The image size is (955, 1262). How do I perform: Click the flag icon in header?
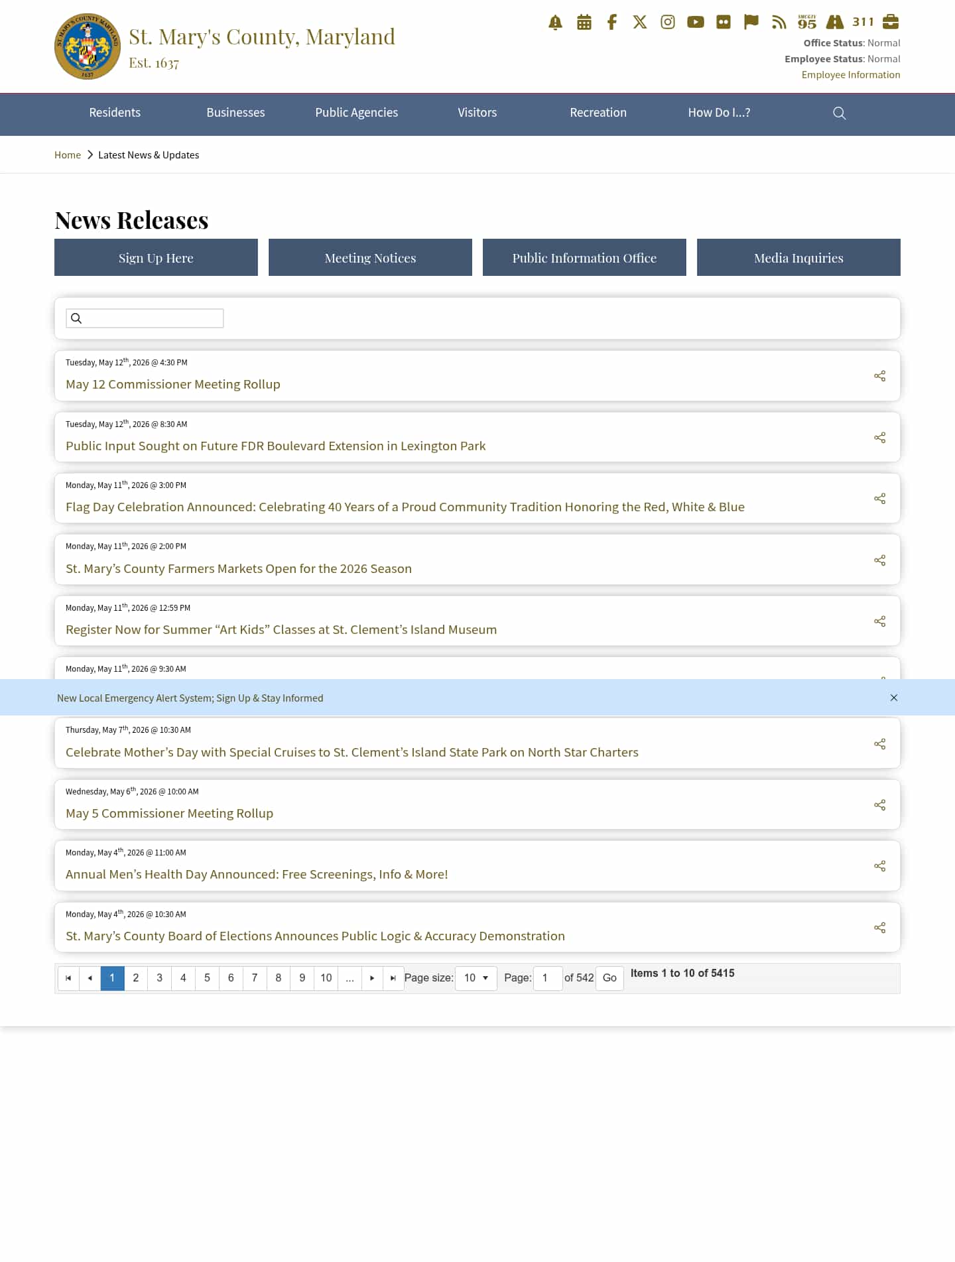pyautogui.click(x=751, y=22)
